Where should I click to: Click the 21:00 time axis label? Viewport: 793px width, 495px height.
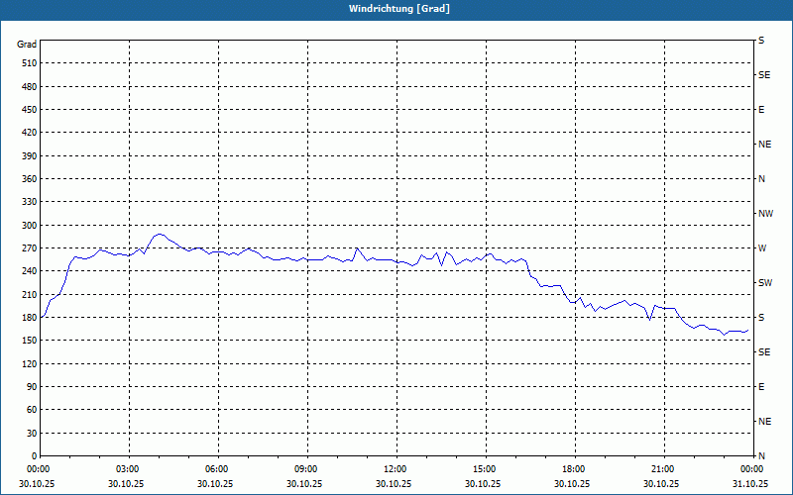[x=664, y=469]
